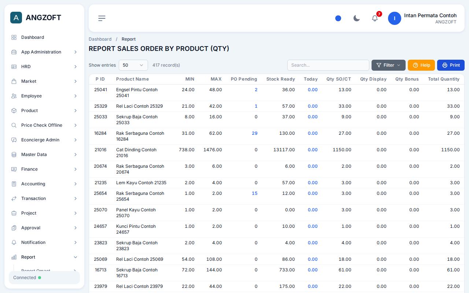Open the Dashboard sidebar icon
Viewport: 469px width, 293px height.
tap(14, 37)
